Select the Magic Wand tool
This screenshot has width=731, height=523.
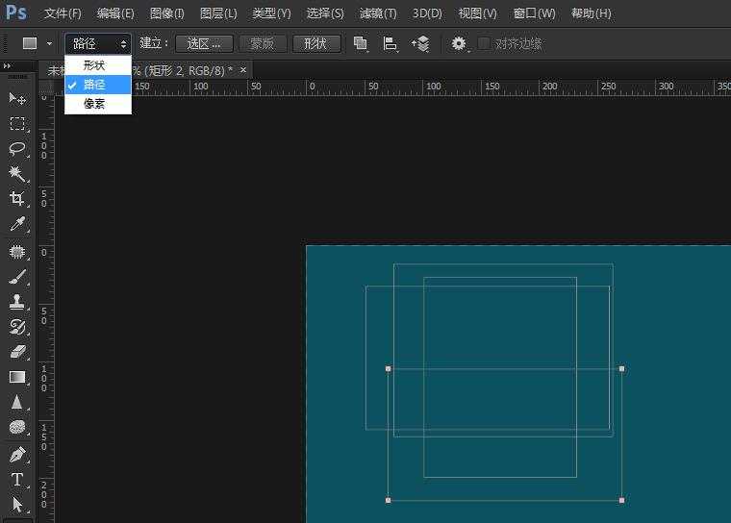pyautogui.click(x=17, y=174)
